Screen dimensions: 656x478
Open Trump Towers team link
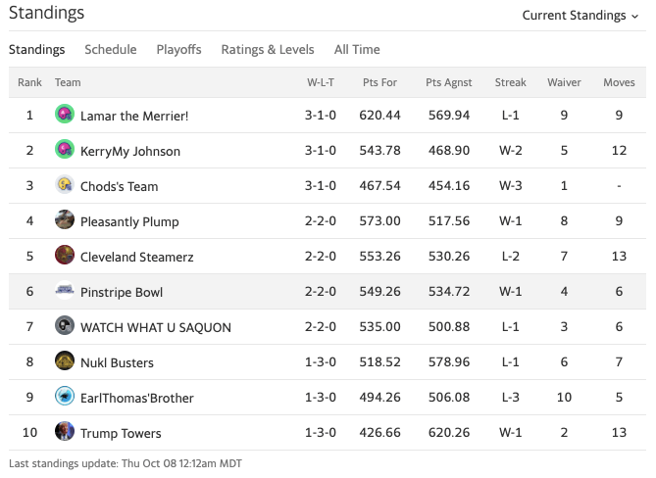(121, 433)
